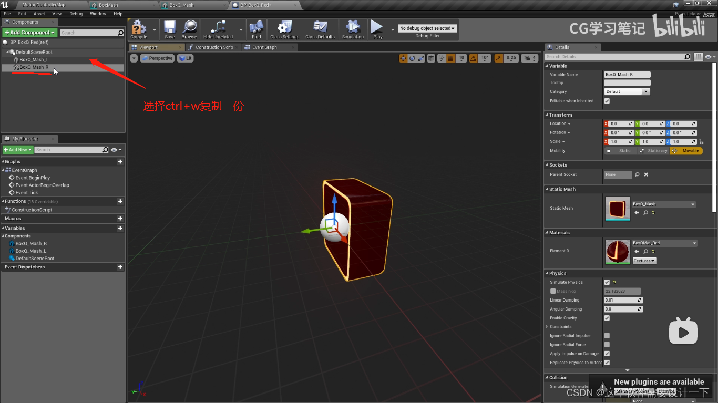
Task: Collapse the Physics section
Action: [x=547, y=273]
